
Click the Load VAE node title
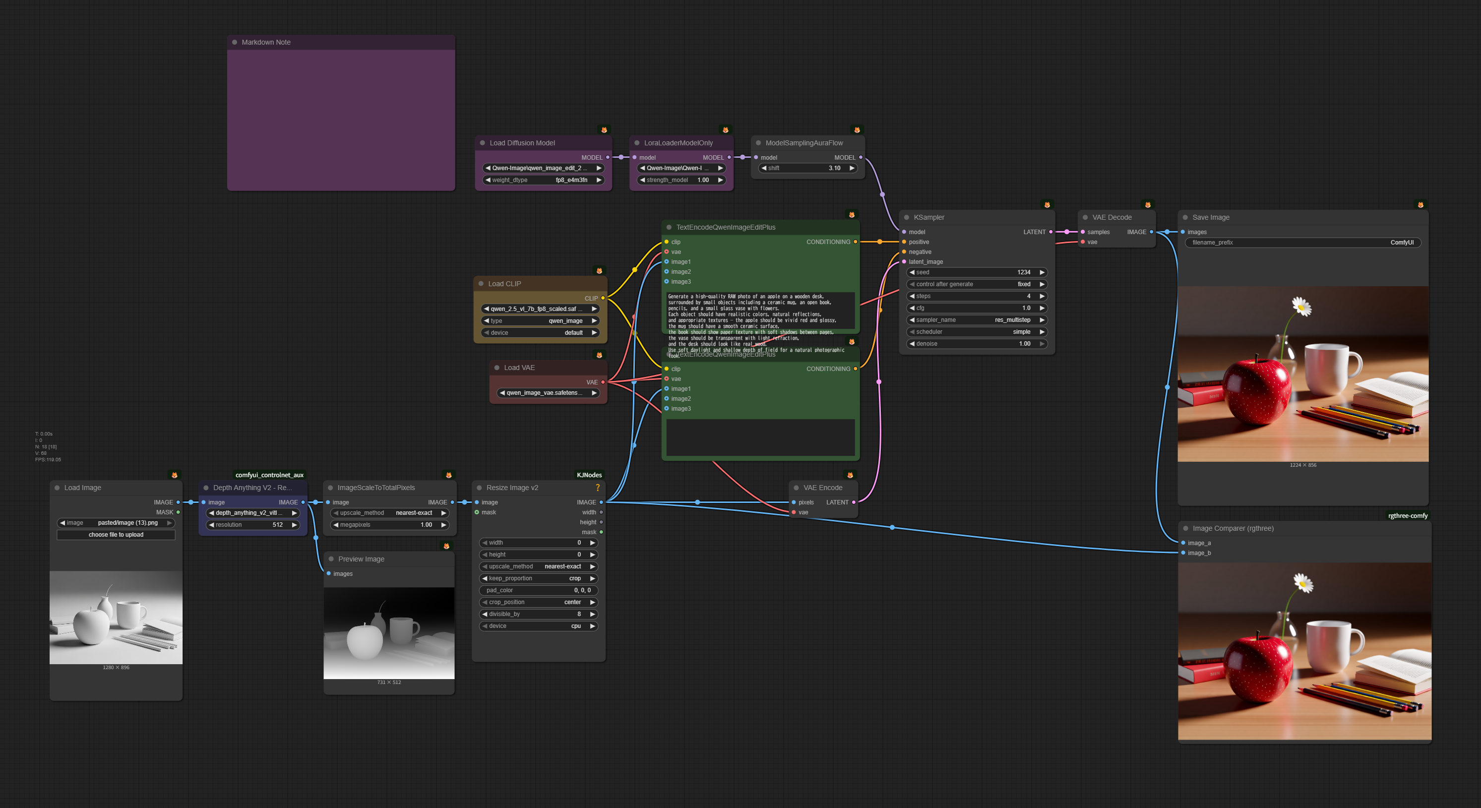click(519, 368)
